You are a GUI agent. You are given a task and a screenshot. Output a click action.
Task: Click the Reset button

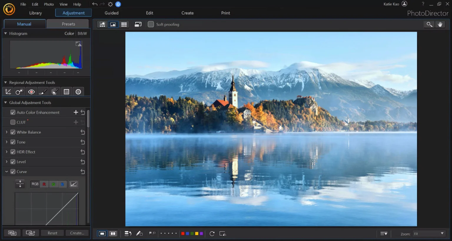coord(52,233)
